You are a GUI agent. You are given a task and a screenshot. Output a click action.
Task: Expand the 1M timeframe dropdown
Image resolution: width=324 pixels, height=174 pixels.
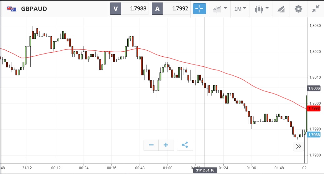click(240, 9)
